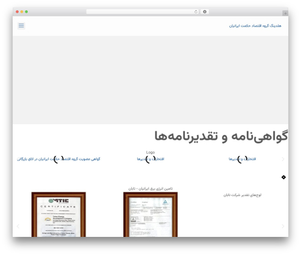This screenshot has width=301, height=255.
Task: Focus the browser address bar
Action: 142,12
